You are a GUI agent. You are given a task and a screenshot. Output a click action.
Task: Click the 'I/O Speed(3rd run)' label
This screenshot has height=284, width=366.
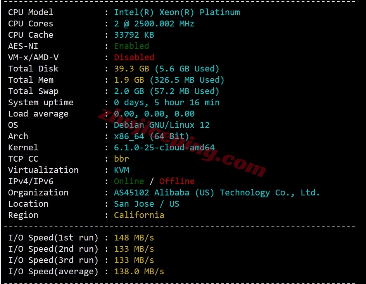pos(53,260)
